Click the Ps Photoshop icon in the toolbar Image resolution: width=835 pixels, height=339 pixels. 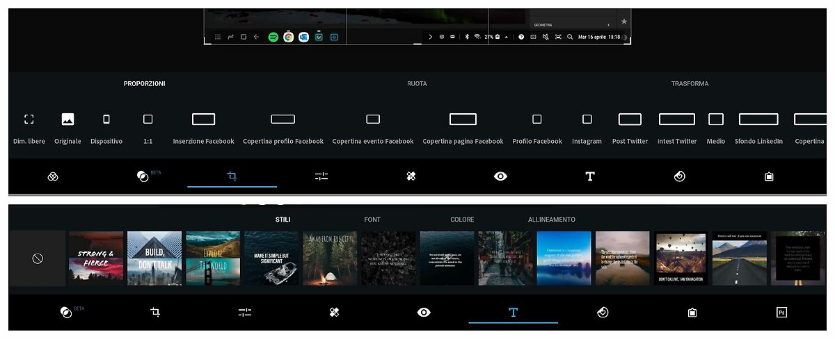click(x=781, y=313)
